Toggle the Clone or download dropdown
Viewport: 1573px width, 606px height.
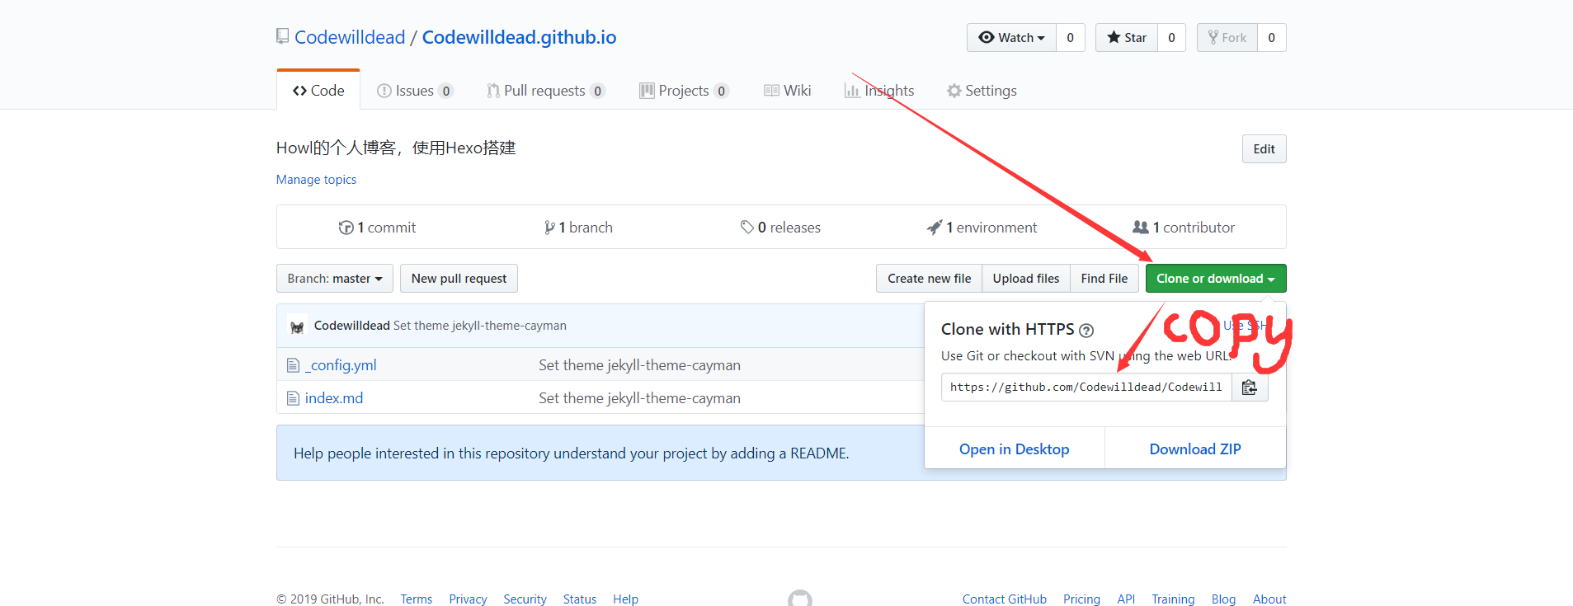click(1216, 279)
